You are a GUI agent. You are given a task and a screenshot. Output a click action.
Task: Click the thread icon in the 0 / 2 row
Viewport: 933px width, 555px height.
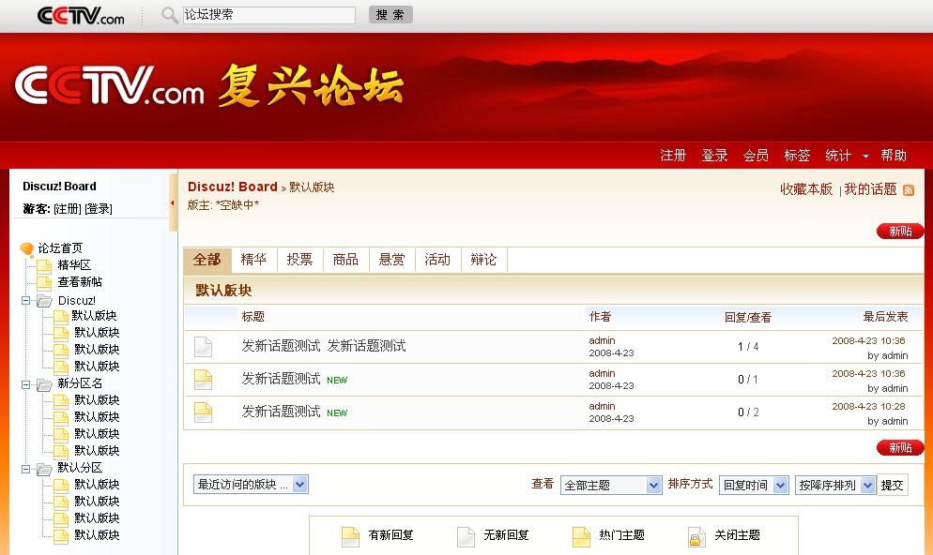coord(203,412)
